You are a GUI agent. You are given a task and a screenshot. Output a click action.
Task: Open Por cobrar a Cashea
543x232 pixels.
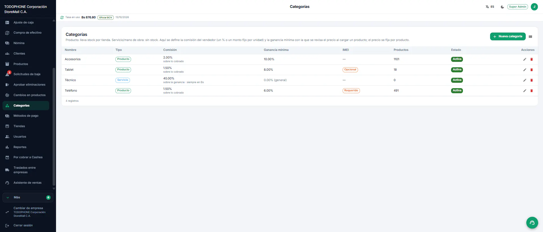(26, 157)
